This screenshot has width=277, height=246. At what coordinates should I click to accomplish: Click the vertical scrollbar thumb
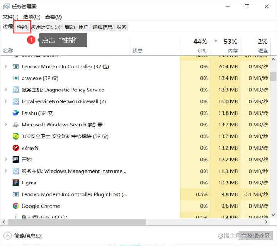273,76
